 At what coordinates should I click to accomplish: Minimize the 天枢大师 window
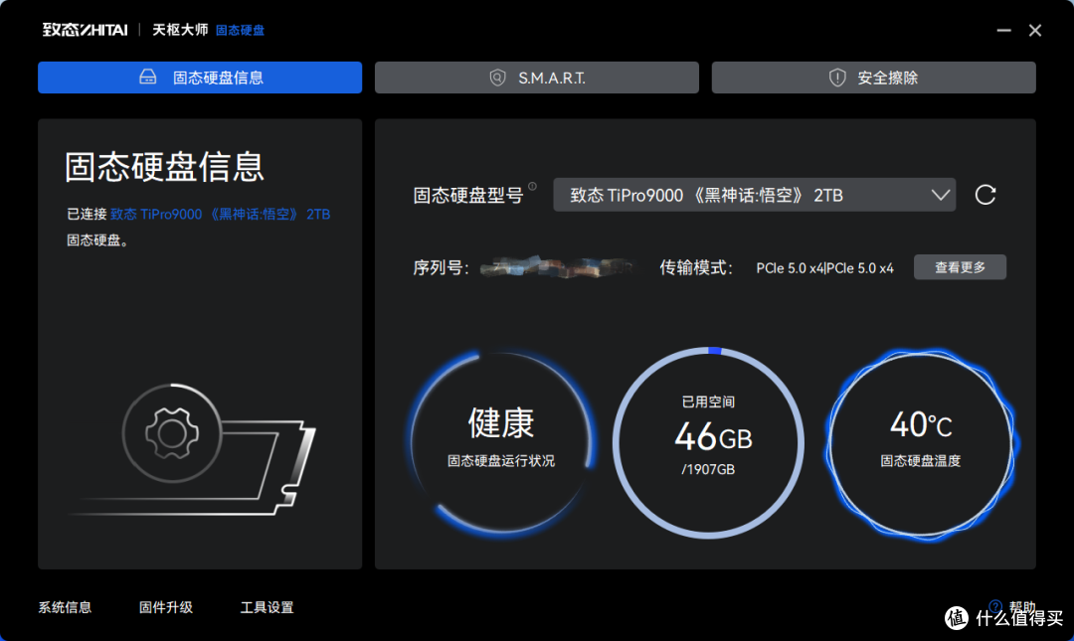pyautogui.click(x=1003, y=30)
